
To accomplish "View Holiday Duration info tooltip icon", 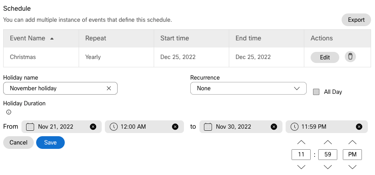I will (9, 112).
